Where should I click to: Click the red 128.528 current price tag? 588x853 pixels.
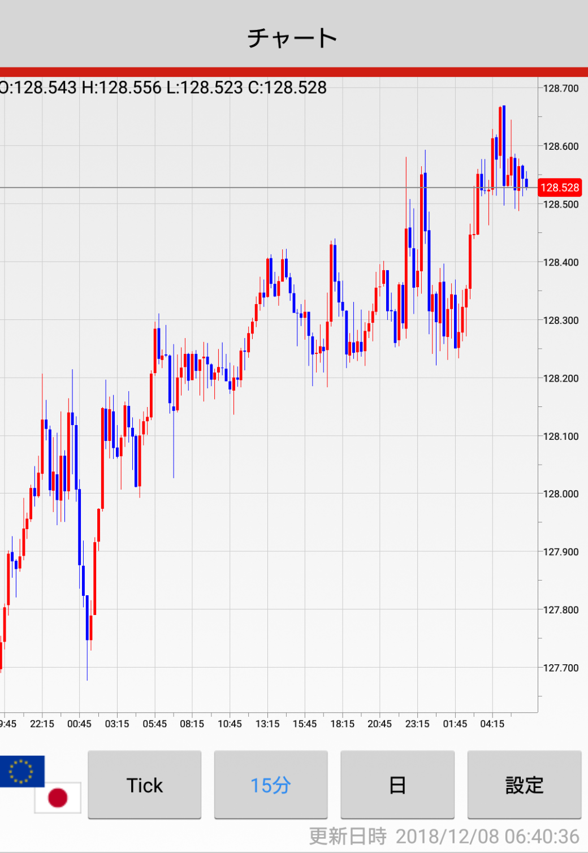(559, 188)
